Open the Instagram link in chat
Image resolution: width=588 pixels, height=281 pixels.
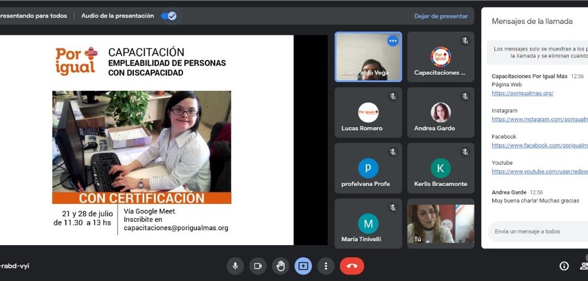tap(540, 120)
